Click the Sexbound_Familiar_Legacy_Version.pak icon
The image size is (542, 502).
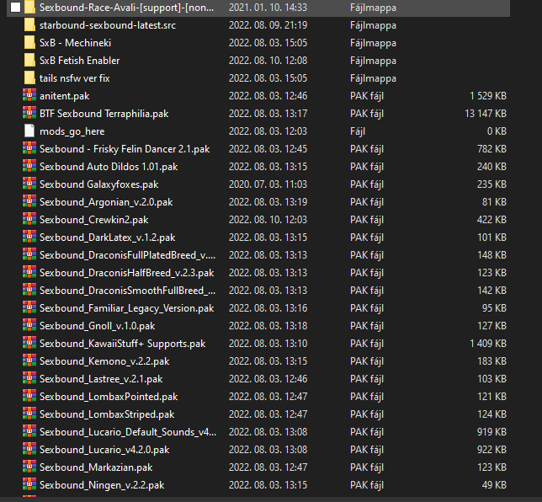coord(29,307)
